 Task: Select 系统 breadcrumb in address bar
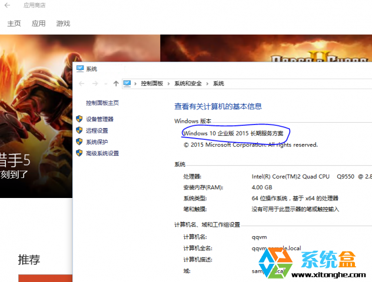point(218,83)
